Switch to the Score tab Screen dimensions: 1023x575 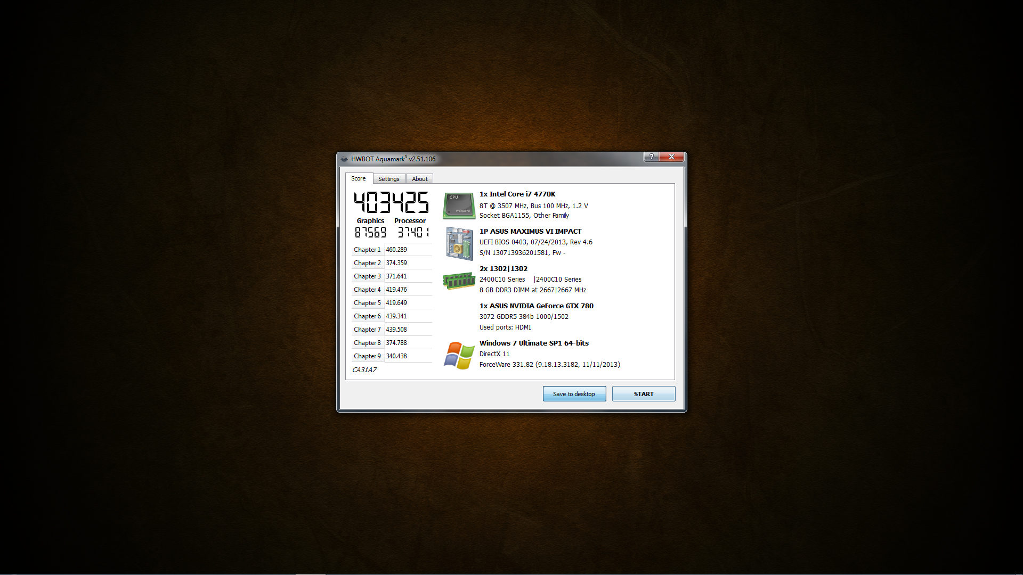tap(359, 178)
